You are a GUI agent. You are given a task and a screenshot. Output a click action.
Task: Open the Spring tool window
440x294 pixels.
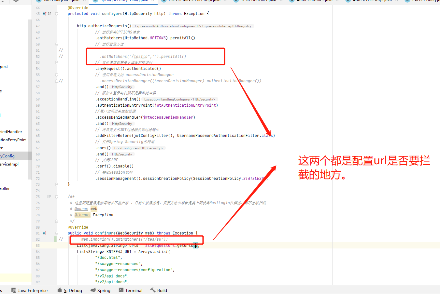click(x=100, y=290)
